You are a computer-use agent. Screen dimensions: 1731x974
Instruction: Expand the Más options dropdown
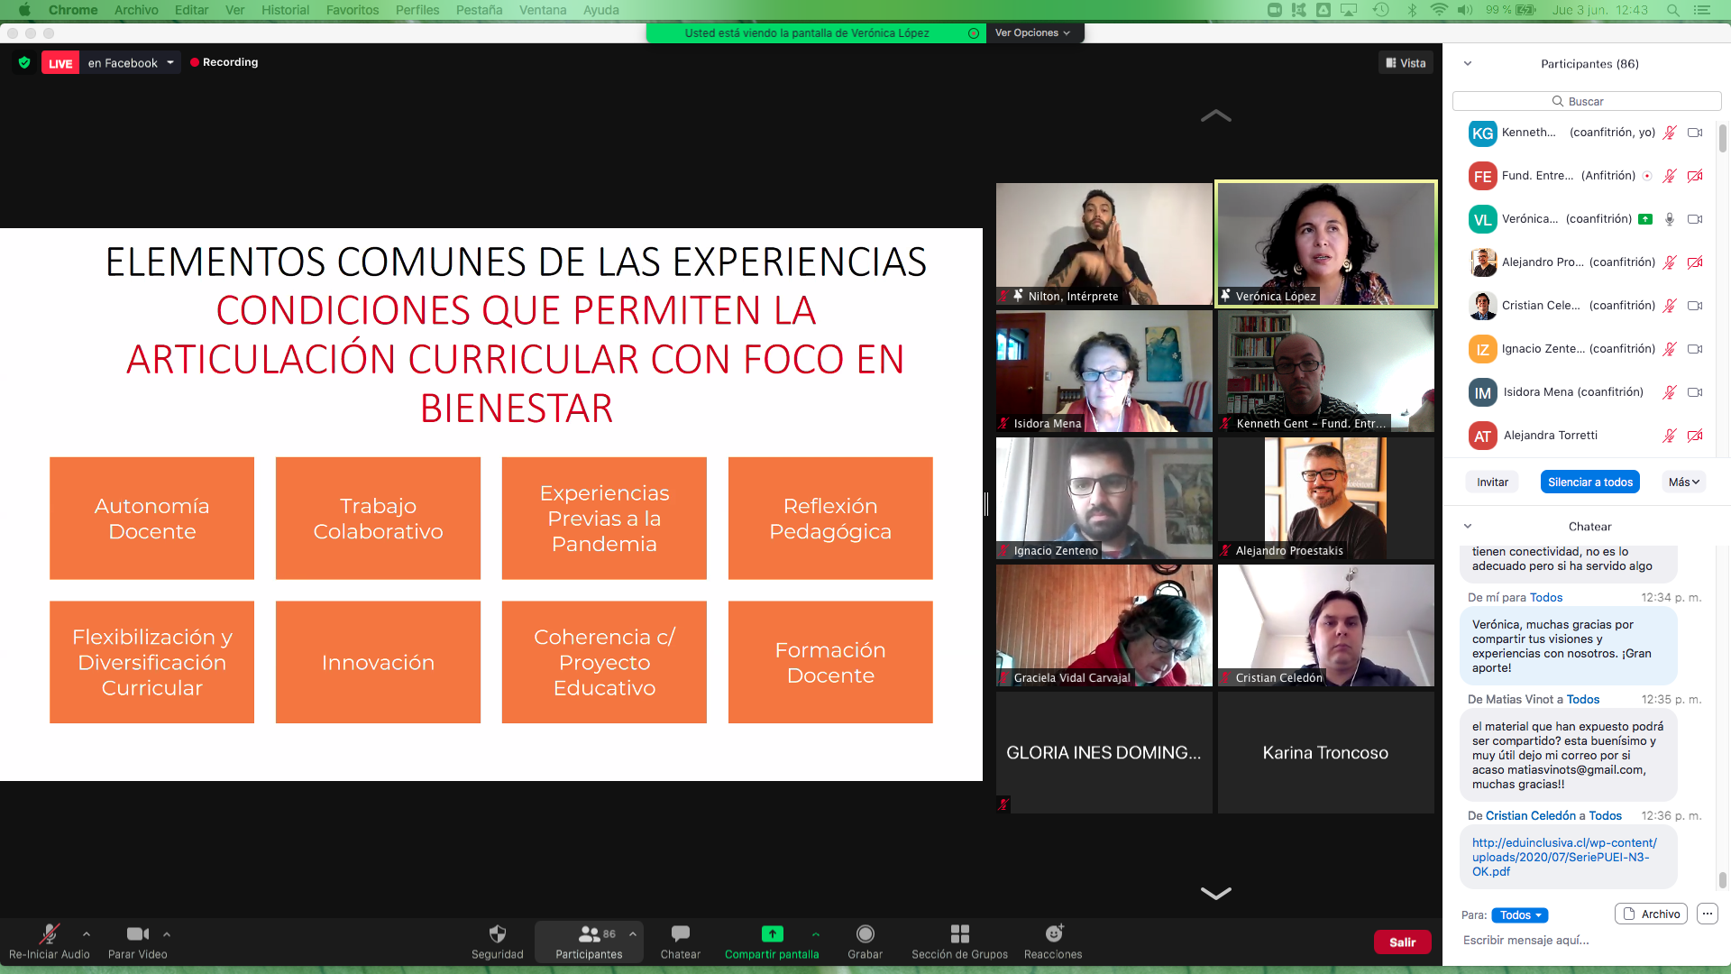pyautogui.click(x=1683, y=482)
